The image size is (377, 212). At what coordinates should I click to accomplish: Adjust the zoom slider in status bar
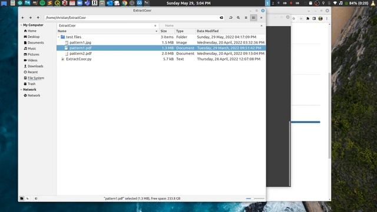[255, 198]
